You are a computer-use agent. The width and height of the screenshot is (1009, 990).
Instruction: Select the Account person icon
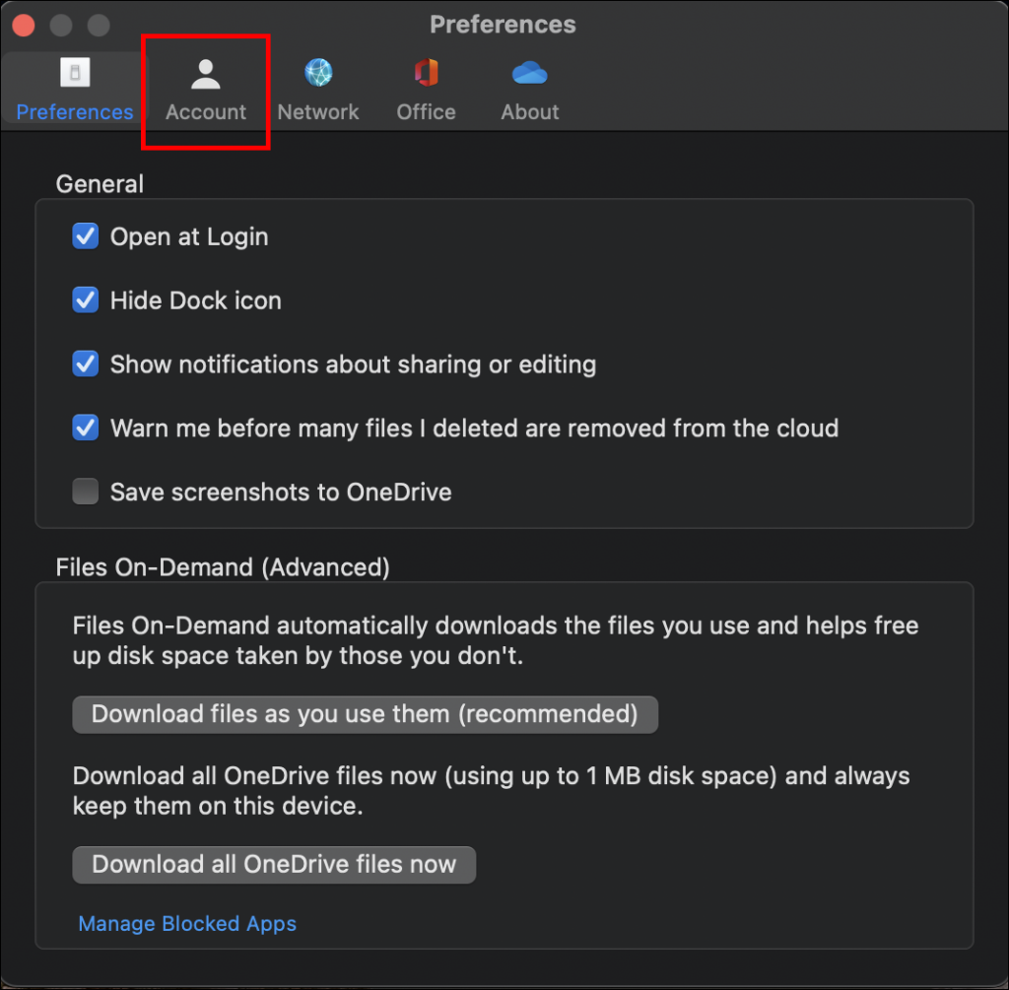(205, 73)
